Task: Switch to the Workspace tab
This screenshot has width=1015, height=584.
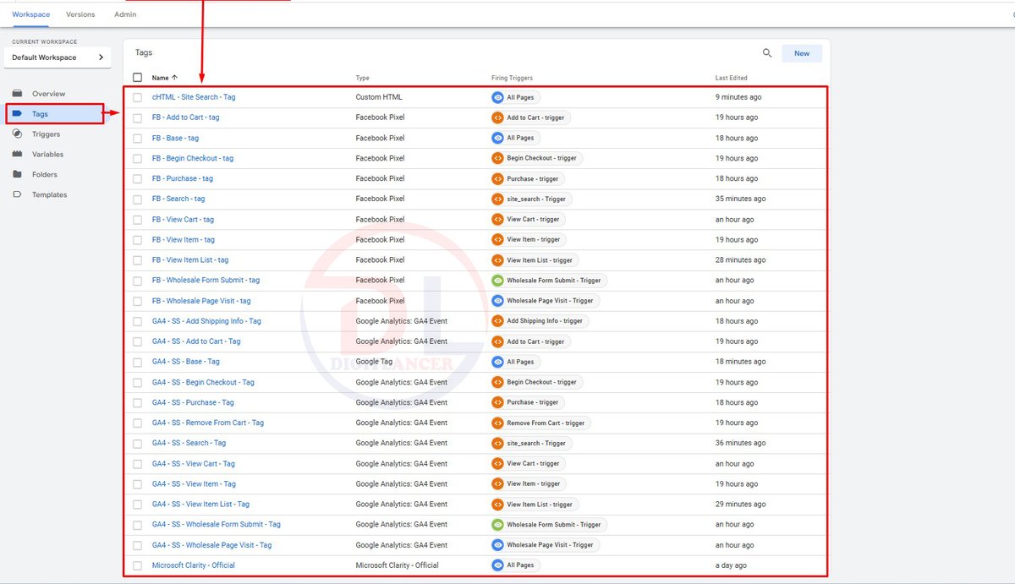Action: coord(31,14)
